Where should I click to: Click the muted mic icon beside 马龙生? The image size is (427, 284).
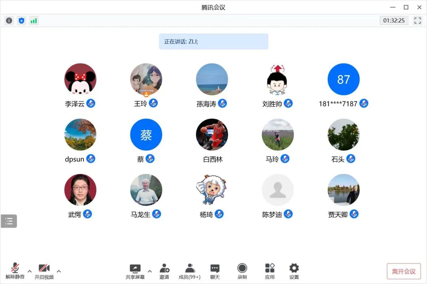tap(157, 214)
